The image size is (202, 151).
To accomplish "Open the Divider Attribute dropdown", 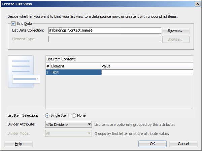I will 68,124.
